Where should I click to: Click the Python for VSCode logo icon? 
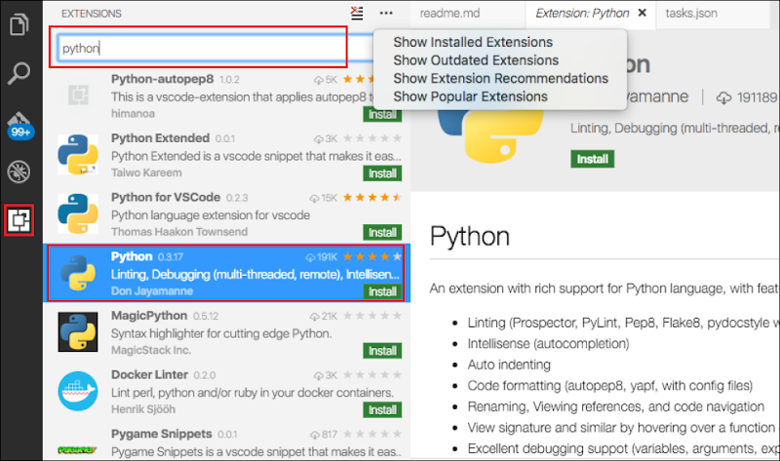click(78, 213)
